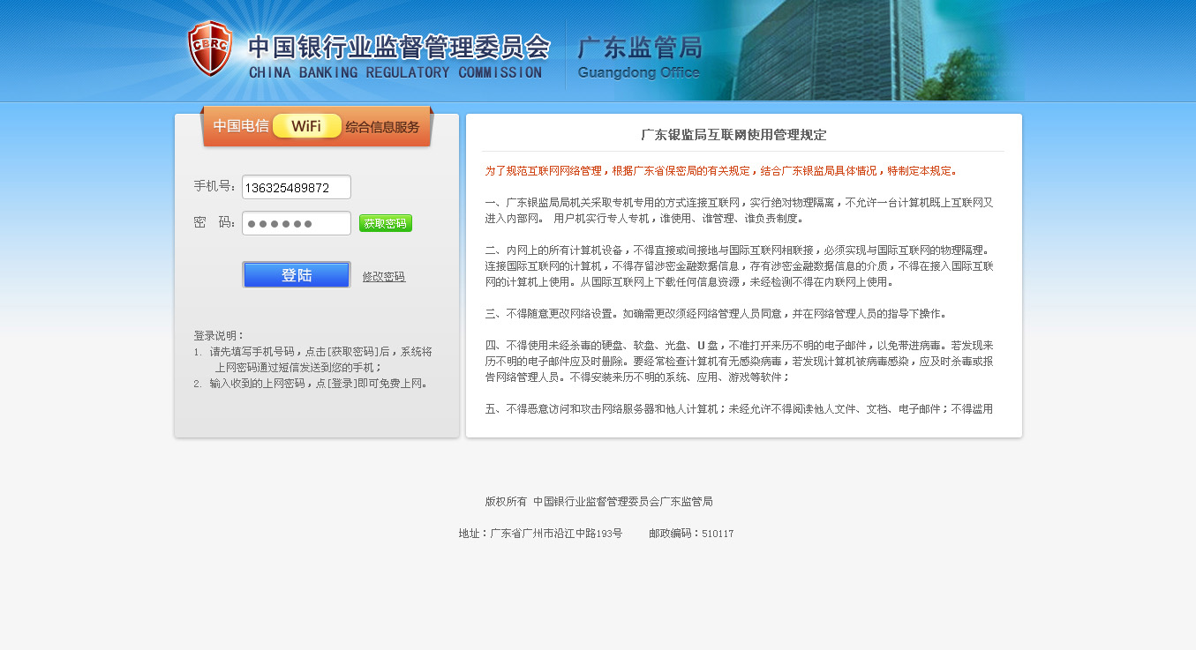Click rule paragraph 三 about network settings
Viewport: 1196px width, 650px height.
tap(716, 313)
